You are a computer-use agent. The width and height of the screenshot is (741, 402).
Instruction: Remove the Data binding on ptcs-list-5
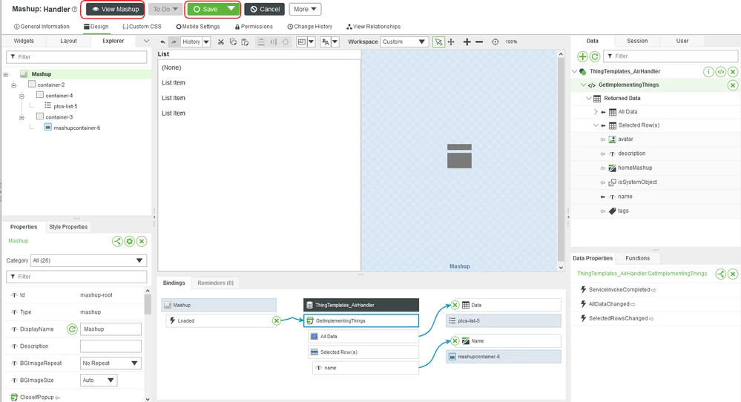click(x=455, y=305)
